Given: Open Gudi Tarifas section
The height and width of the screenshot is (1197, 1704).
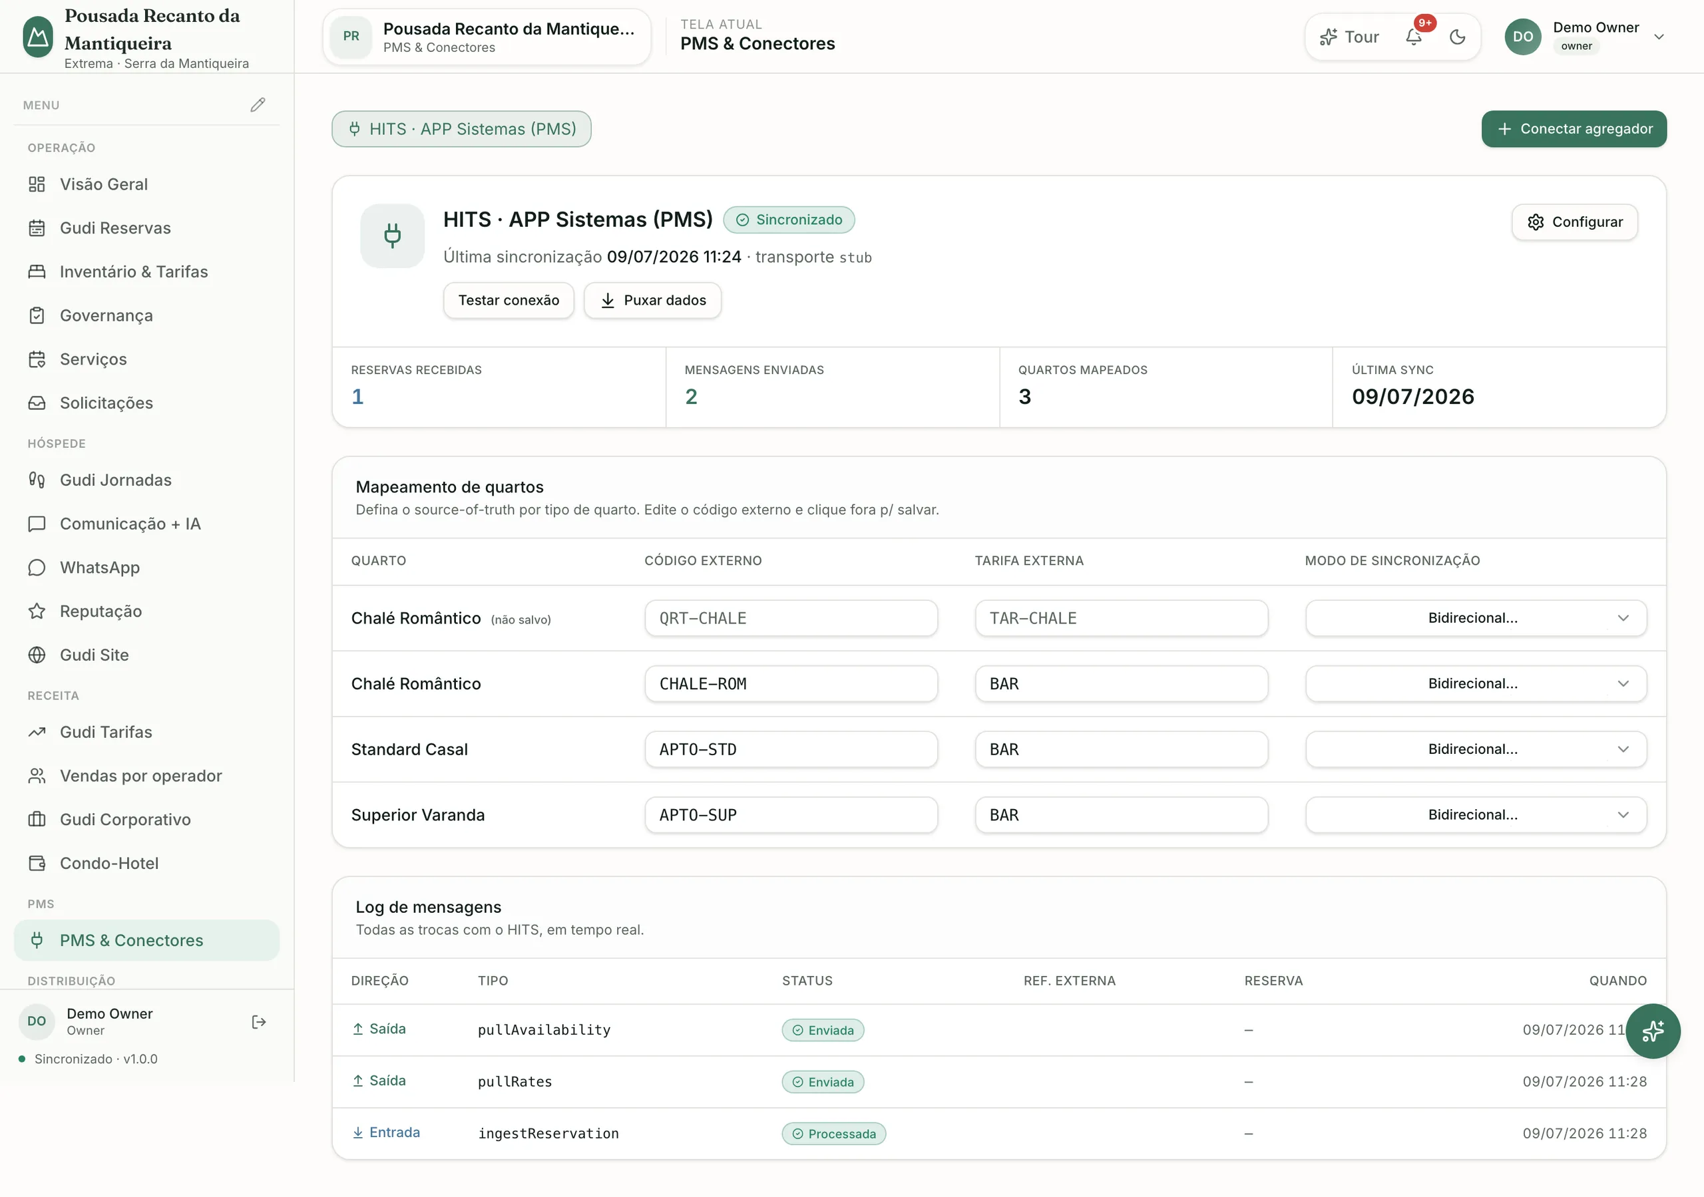Looking at the screenshot, I should tap(147, 733).
